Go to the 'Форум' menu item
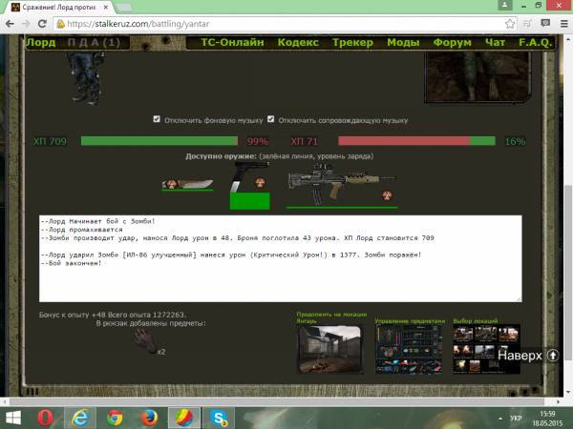 [450, 42]
